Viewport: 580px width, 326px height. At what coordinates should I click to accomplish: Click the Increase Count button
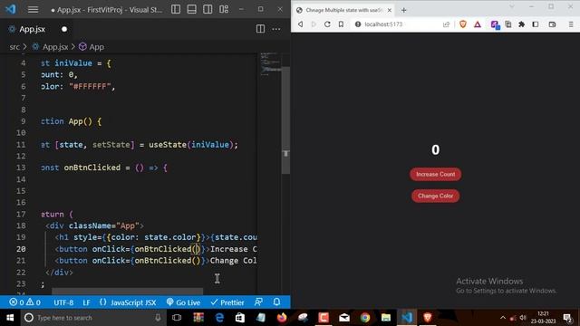(x=435, y=174)
